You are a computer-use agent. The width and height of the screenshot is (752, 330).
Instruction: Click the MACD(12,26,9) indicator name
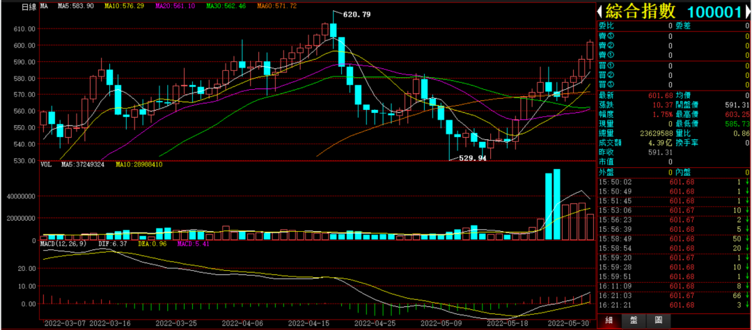64,244
